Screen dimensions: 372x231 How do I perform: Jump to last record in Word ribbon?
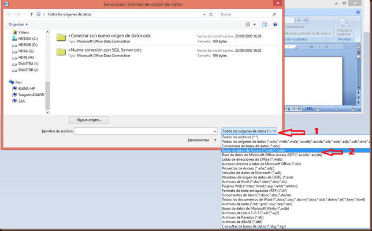pos(306,20)
